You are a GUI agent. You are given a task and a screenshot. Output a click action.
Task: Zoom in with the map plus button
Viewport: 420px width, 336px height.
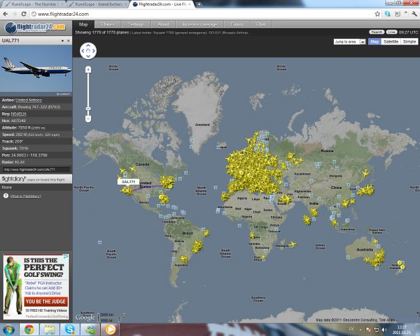(88, 70)
